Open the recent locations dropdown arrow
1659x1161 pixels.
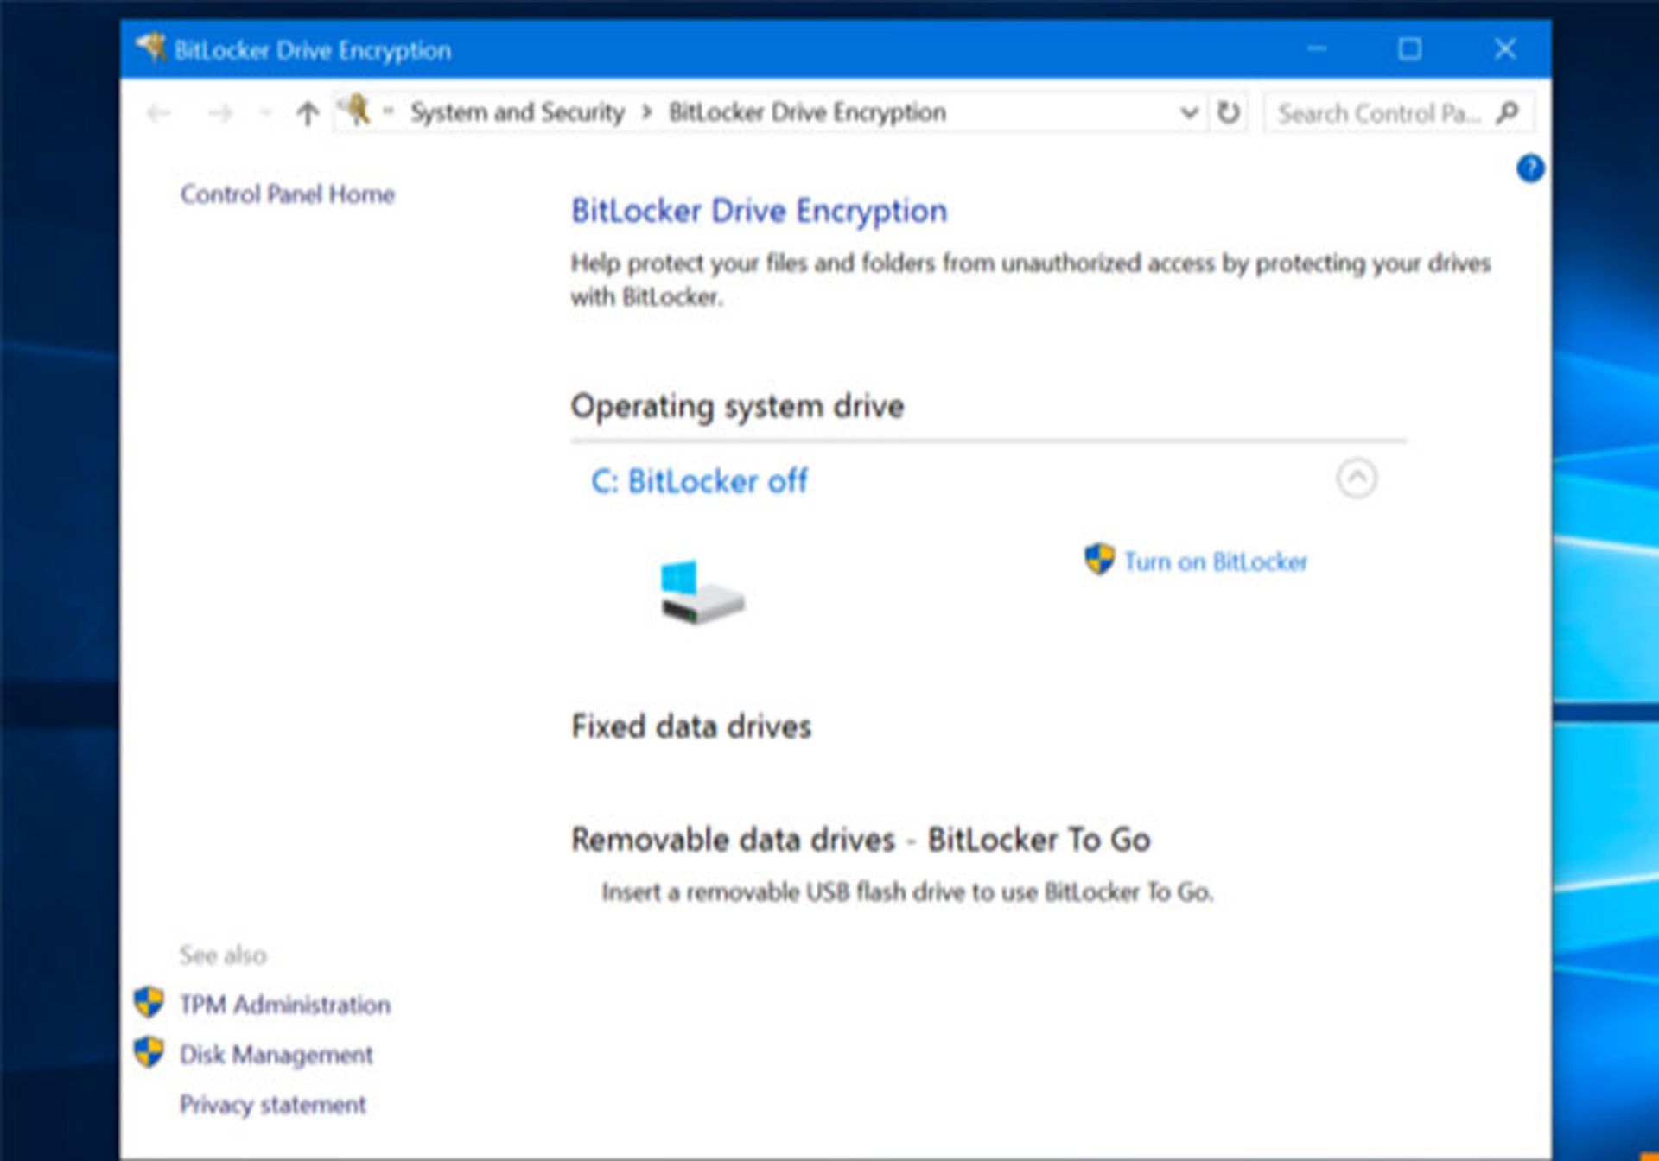pyautogui.click(x=266, y=113)
